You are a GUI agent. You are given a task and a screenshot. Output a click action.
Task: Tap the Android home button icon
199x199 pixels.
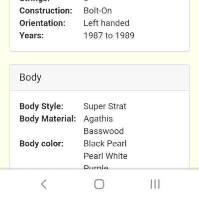pyautogui.click(x=99, y=184)
